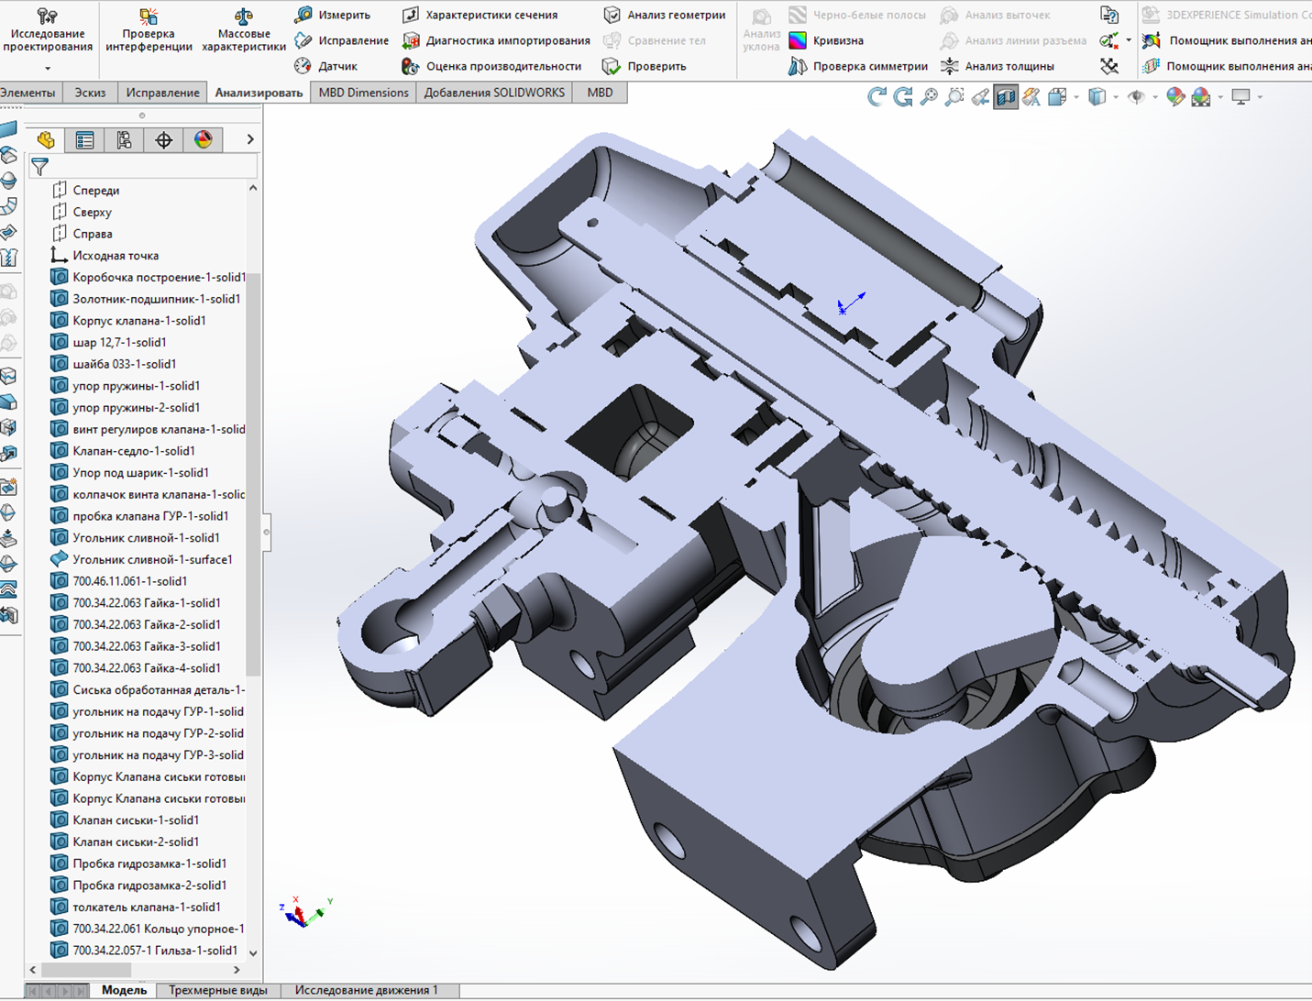Click Zoom to Fit in view toolbar
This screenshot has height=1001, width=1312.
coord(929,97)
